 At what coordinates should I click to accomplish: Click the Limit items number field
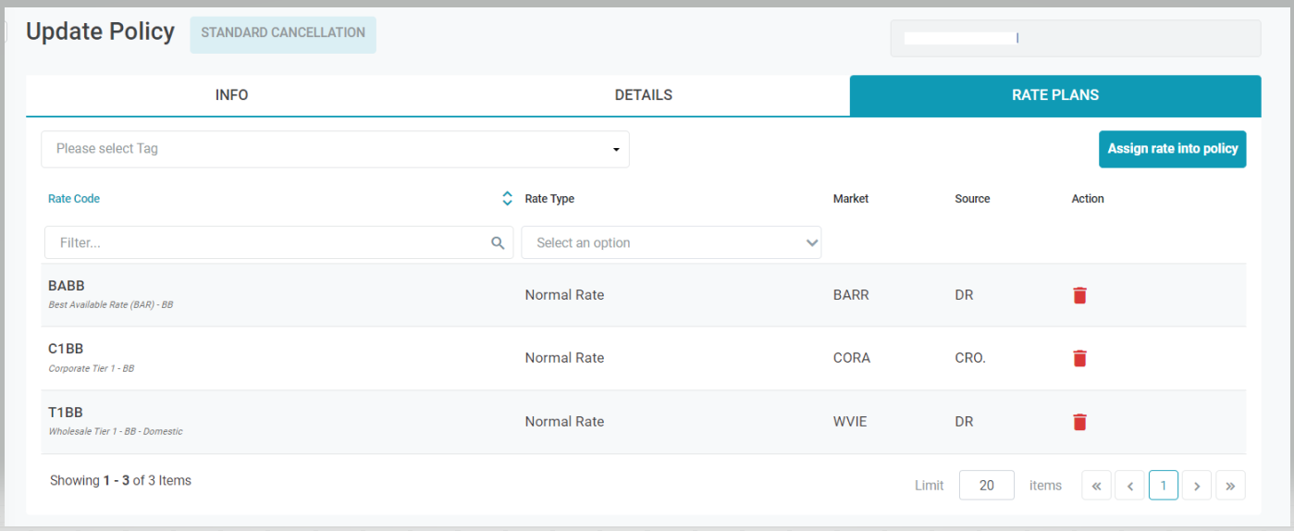tap(986, 486)
